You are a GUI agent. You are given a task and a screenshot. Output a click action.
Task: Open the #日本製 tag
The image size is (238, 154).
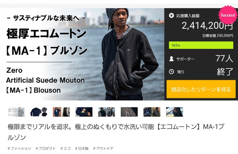(82, 148)
